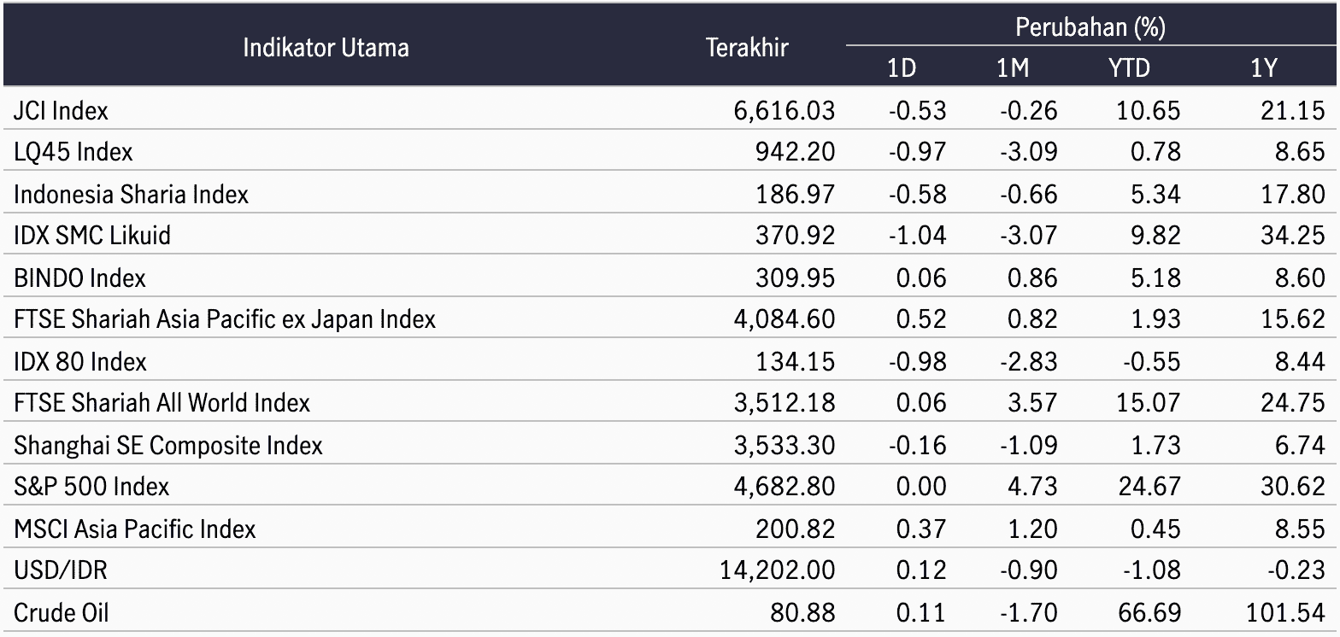Click the Perubahan (%) group header
The width and height of the screenshot is (1340, 637).
click(x=1090, y=27)
